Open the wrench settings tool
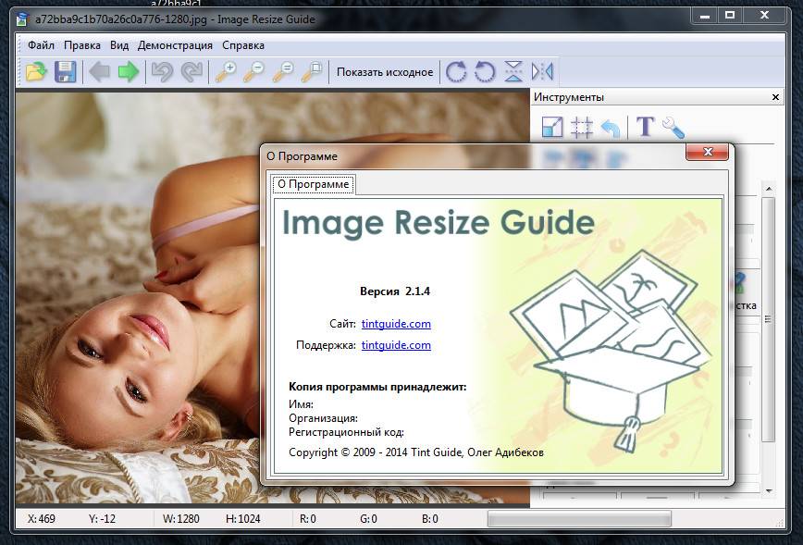The image size is (803, 545). [x=673, y=127]
